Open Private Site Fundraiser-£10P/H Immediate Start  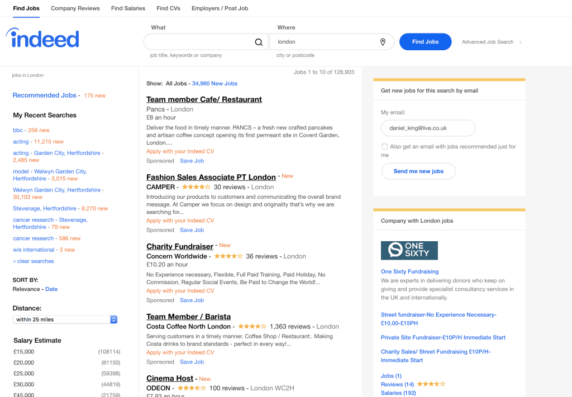[443, 338]
